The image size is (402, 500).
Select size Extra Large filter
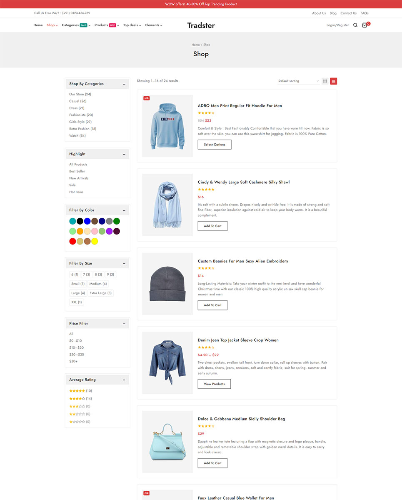pyautogui.click(x=100, y=293)
